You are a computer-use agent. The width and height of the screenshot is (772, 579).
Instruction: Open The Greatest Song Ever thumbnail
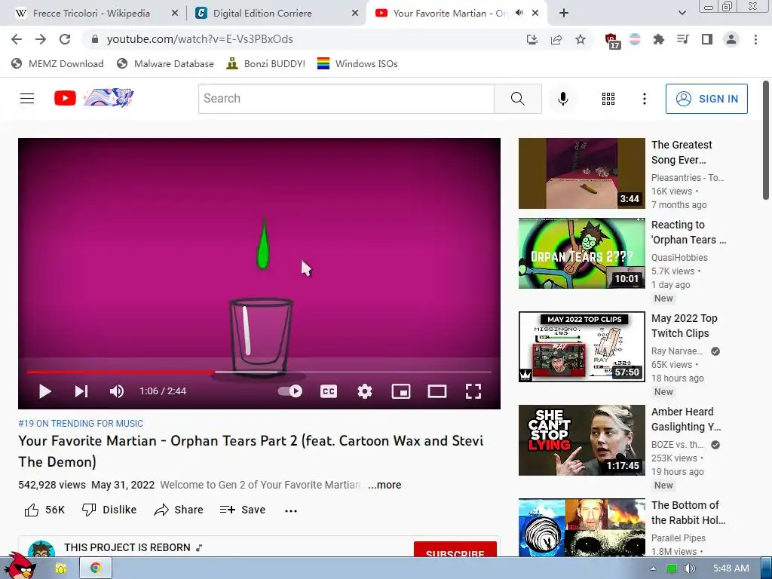click(x=581, y=173)
